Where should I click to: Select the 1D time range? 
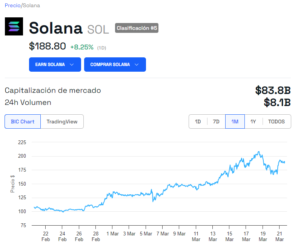[198, 121]
